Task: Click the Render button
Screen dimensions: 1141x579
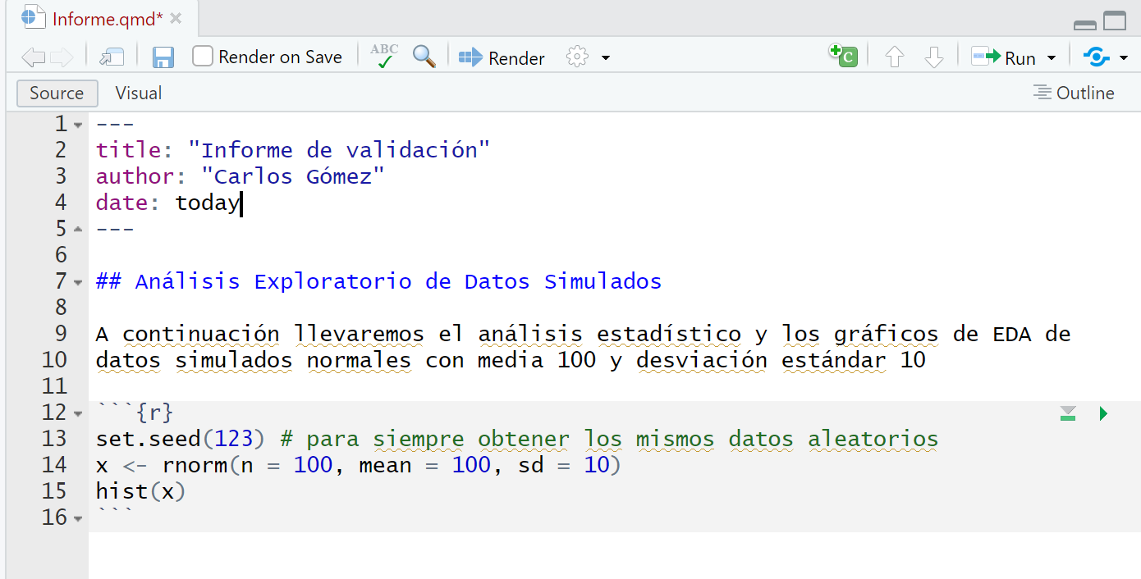Action: click(x=502, y=58)
